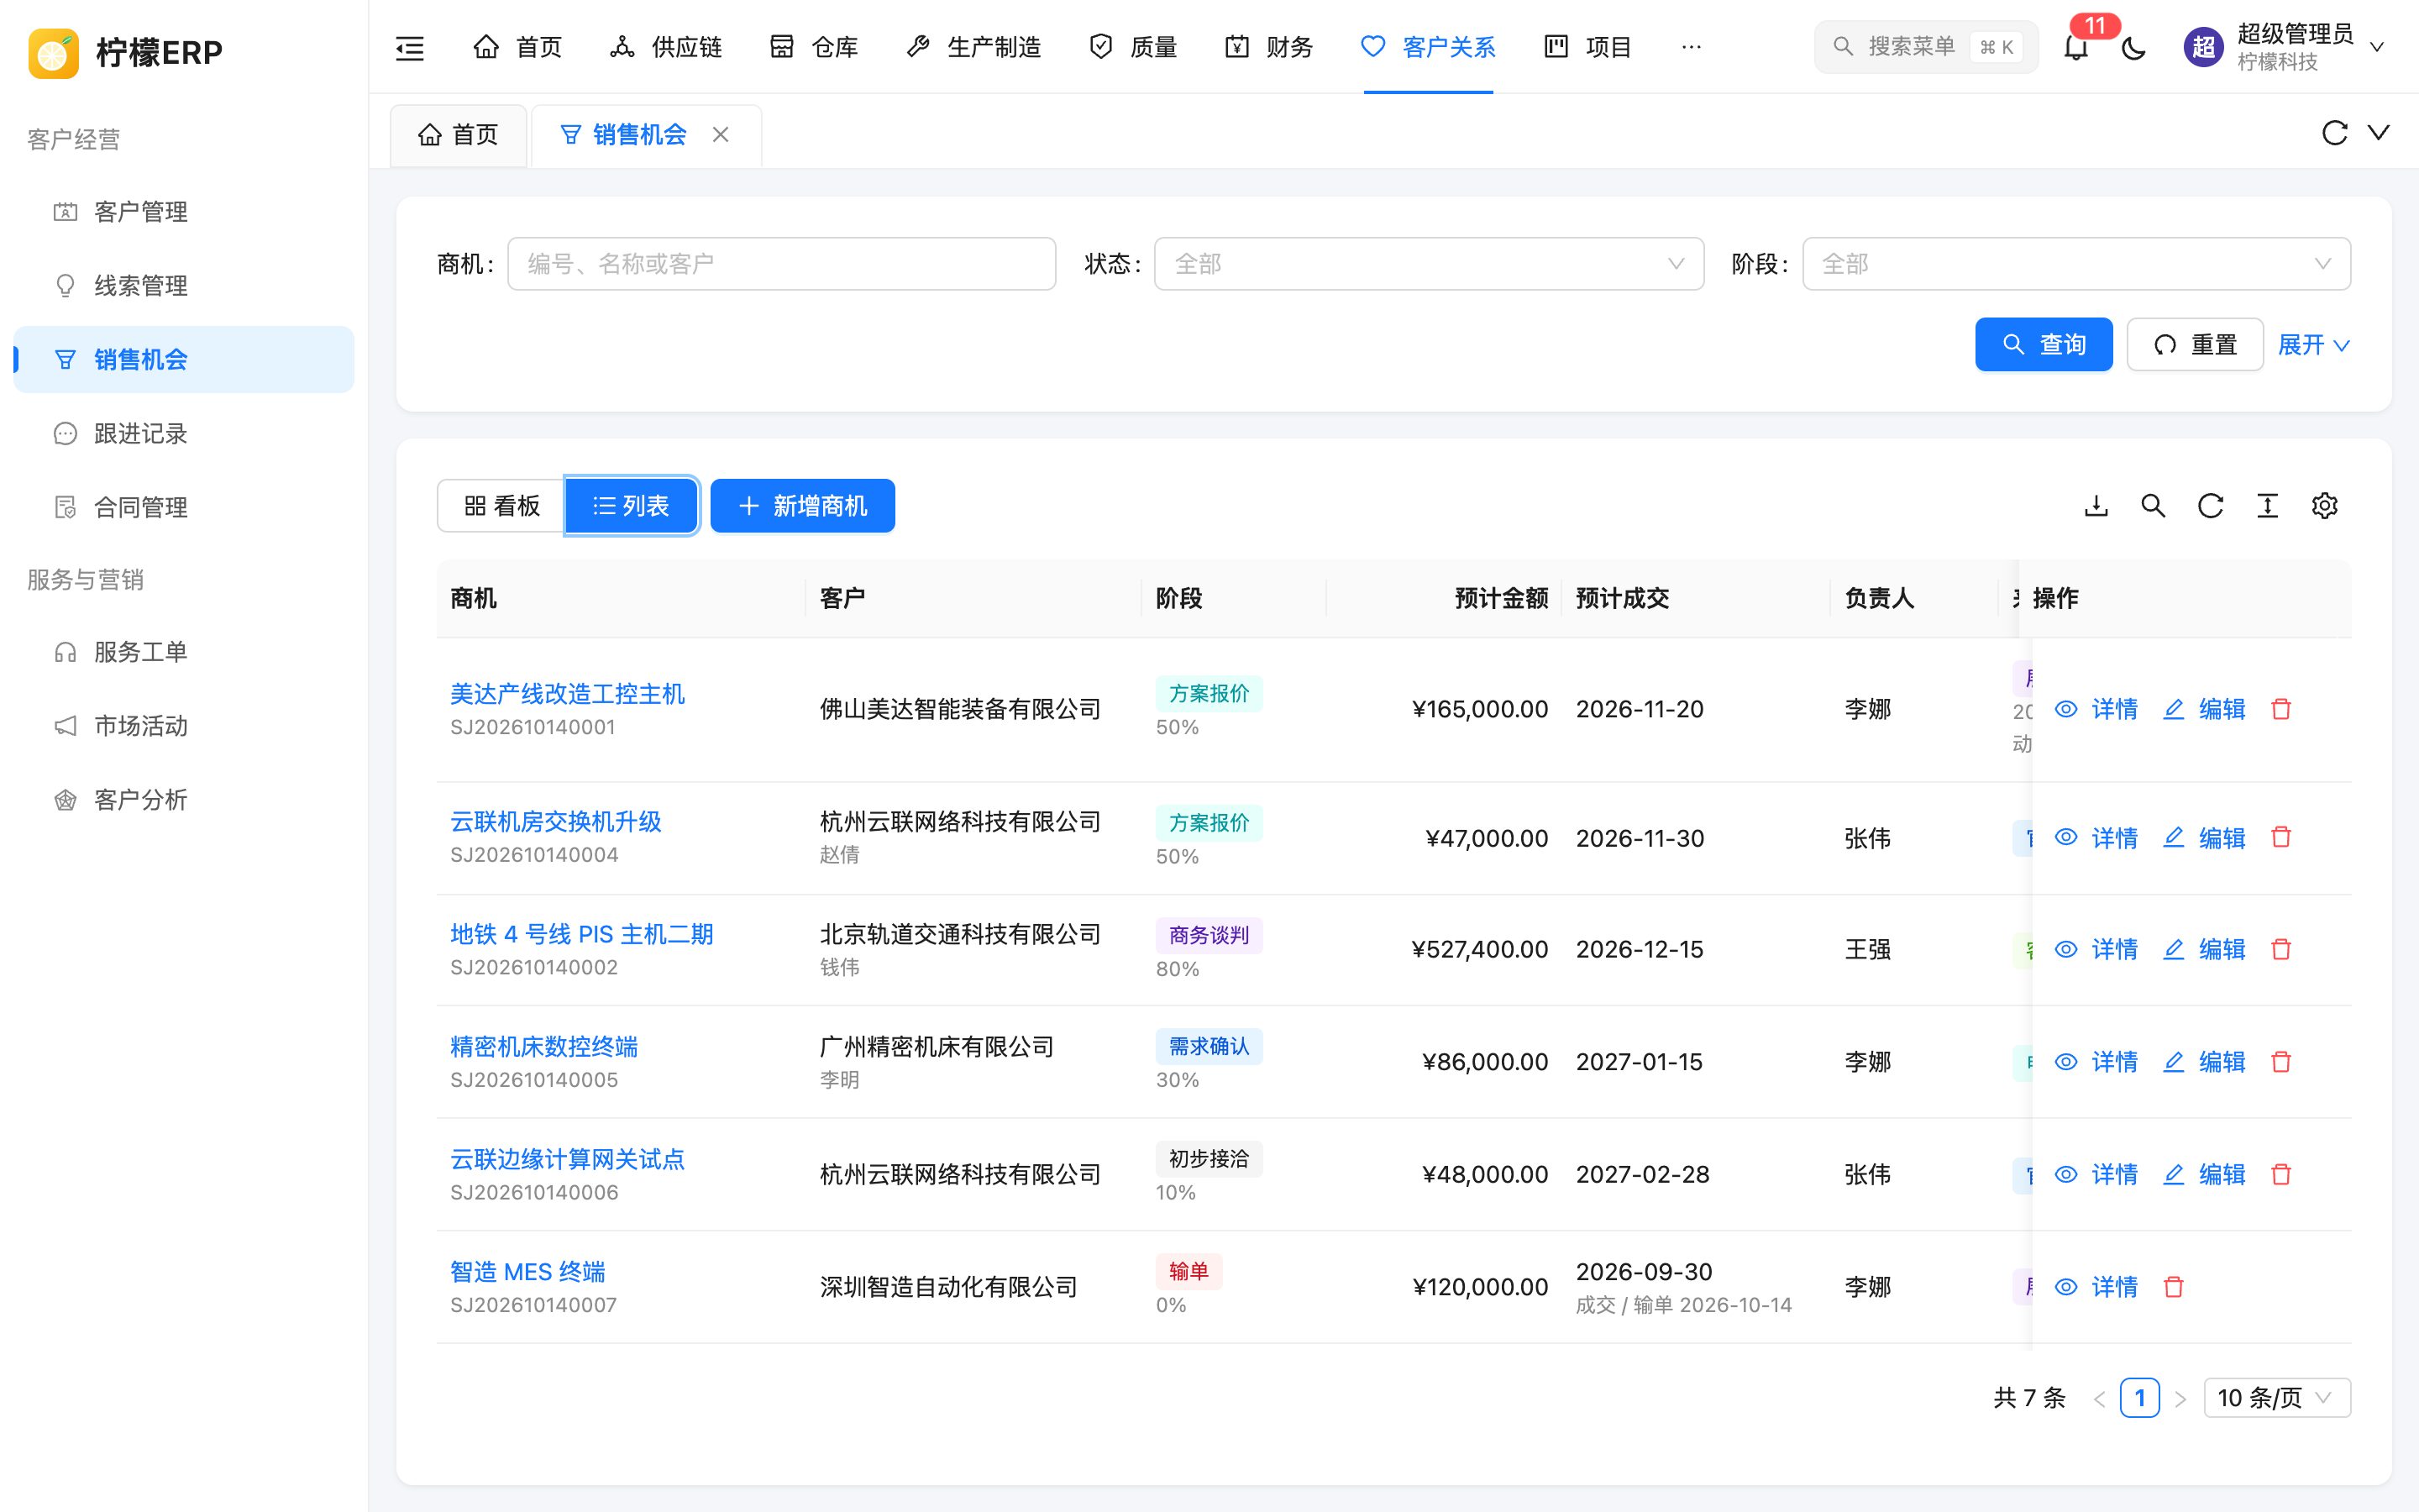Open the 10 条/页 page size selector
Viewport: 2419px width, 1512px height.
(x=2276, y=1398)
